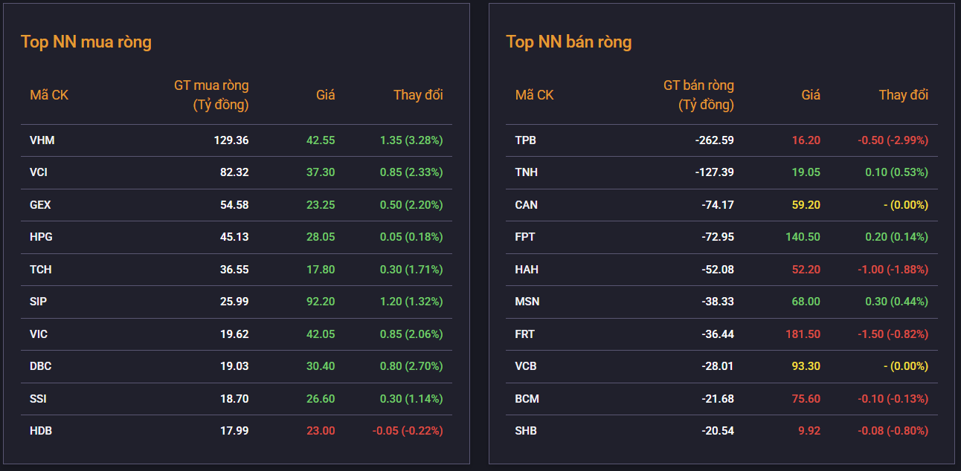
Task: Click VHM change 1.35 (3.28%)
Action: (x=411, y=140)
